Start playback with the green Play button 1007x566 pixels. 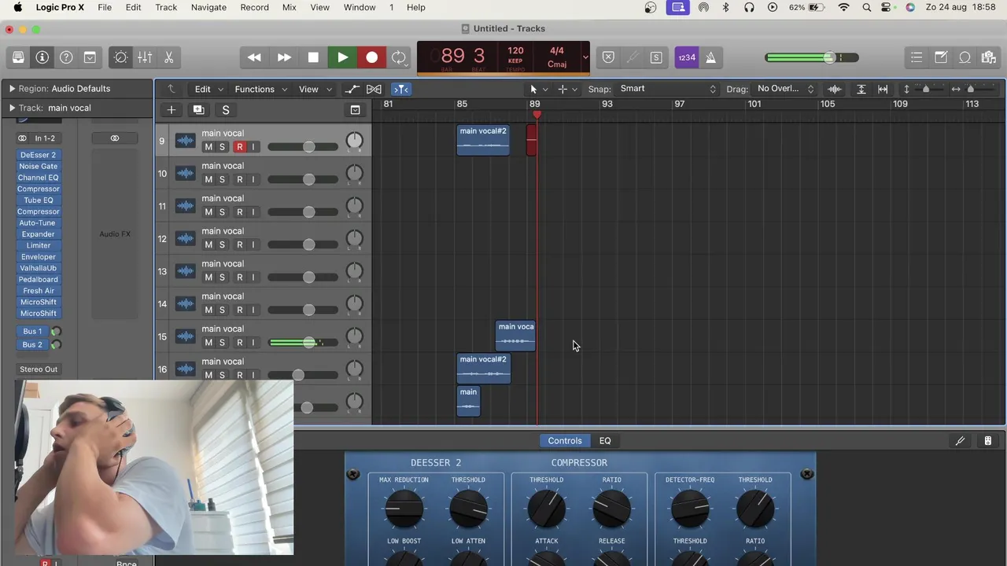point(343,57)
